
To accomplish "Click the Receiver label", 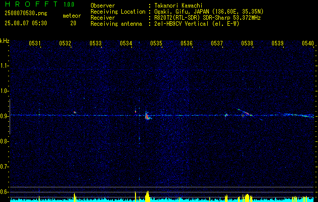I will pos(103,18).
